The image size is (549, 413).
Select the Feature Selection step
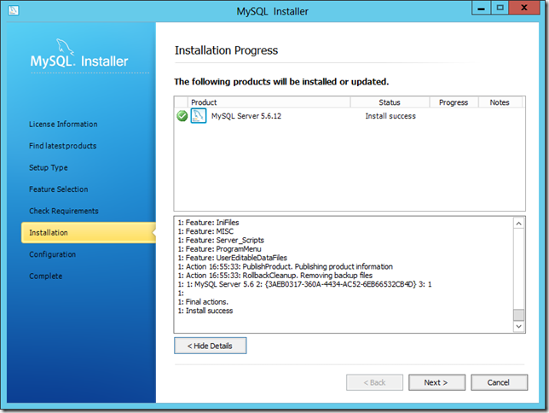pos(59,189)
